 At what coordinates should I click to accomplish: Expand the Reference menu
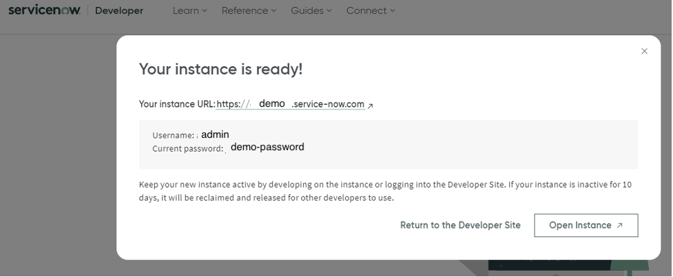[x=249, y=11]
